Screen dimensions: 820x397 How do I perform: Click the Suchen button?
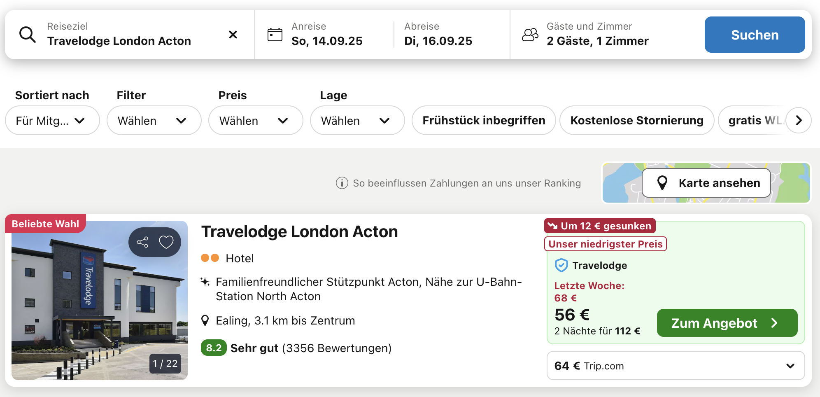755,35
